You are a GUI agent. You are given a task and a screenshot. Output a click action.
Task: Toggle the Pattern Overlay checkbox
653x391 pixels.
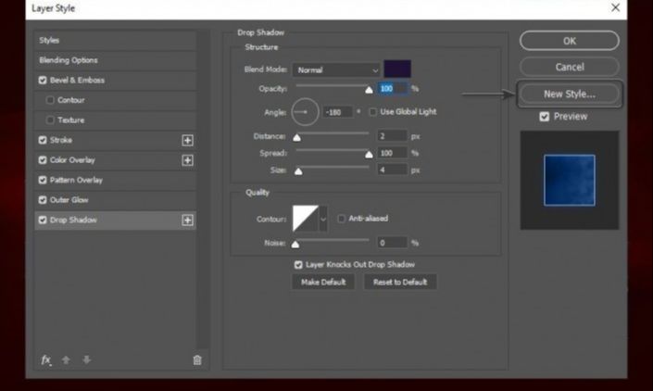coord(43,180)
